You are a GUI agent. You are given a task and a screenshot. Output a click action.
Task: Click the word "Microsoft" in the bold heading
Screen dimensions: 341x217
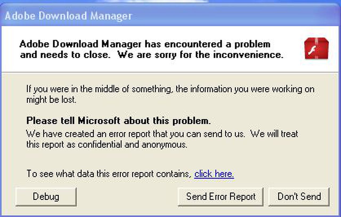click(99, 121)
